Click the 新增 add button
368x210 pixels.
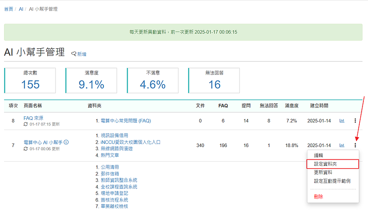[x=79, y=54]
